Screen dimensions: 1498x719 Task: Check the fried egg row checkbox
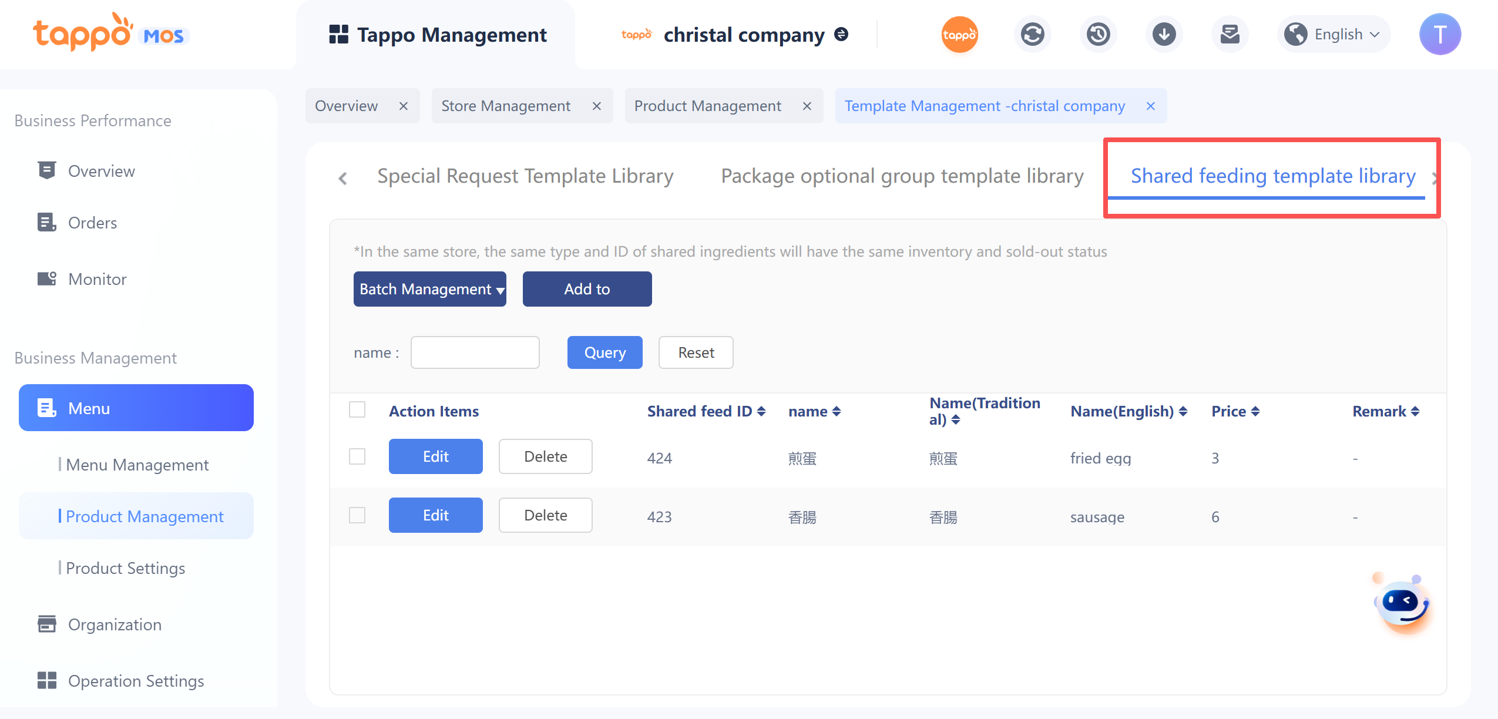tap(357, 456)
